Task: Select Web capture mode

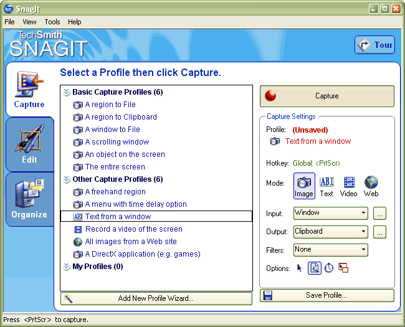Action: 371,187
